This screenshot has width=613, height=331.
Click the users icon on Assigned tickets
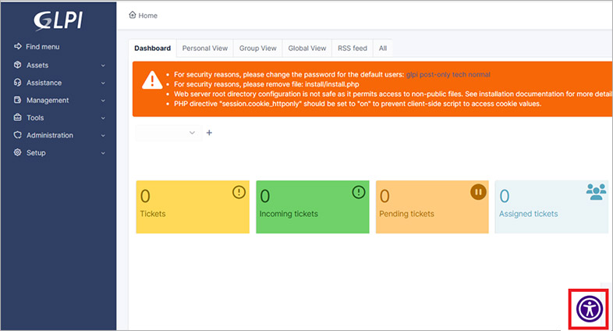coord(597,191)
